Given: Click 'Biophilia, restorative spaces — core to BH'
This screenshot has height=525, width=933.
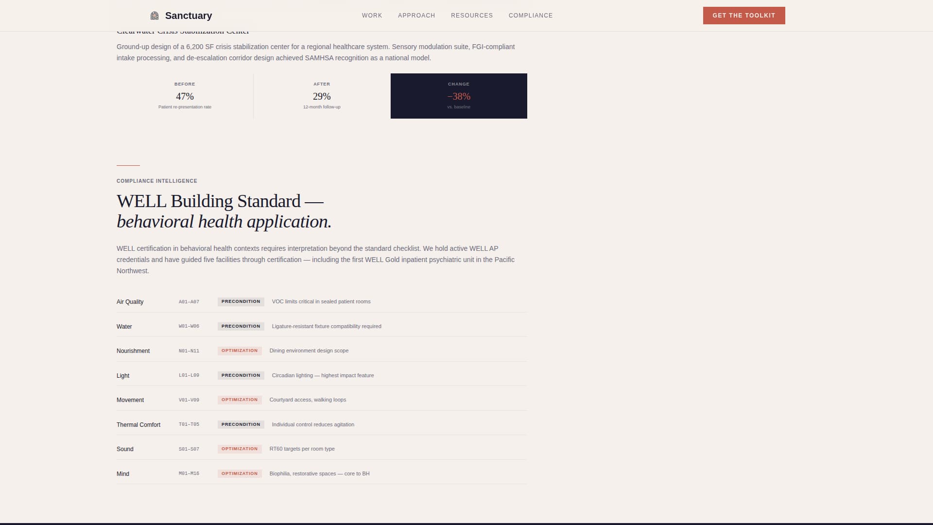Looking at the screenshot, I should pyautogui.click(x=320, y=473).
